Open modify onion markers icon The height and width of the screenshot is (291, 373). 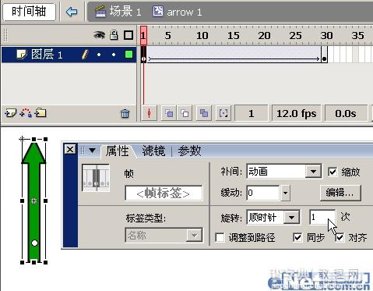(223, 113)
